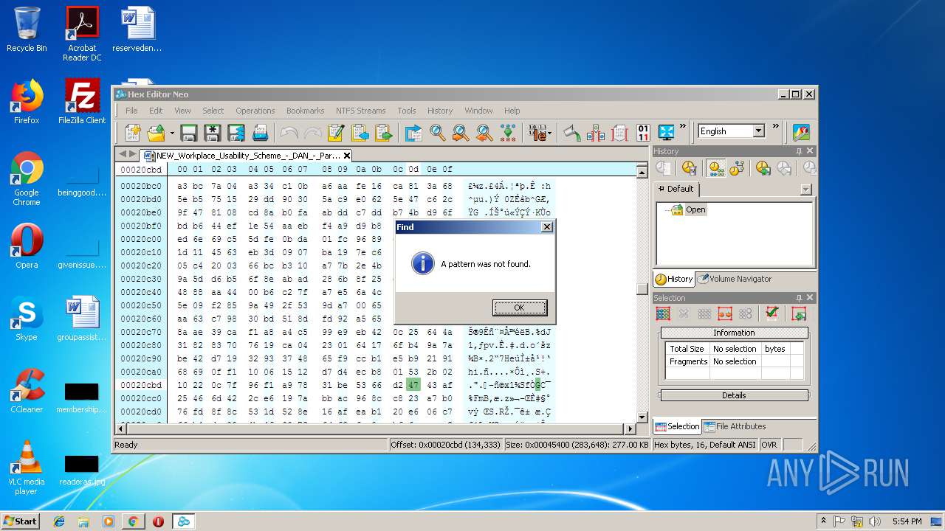945x531 pixels.
Task: Open the NTFS Streams menu
Action: pyautogui.click(x=361, y=111)
